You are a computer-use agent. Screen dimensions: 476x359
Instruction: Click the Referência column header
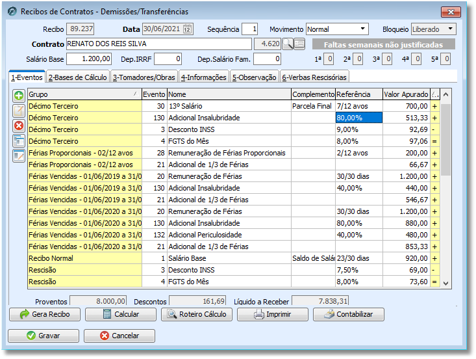tap(359, 94)
